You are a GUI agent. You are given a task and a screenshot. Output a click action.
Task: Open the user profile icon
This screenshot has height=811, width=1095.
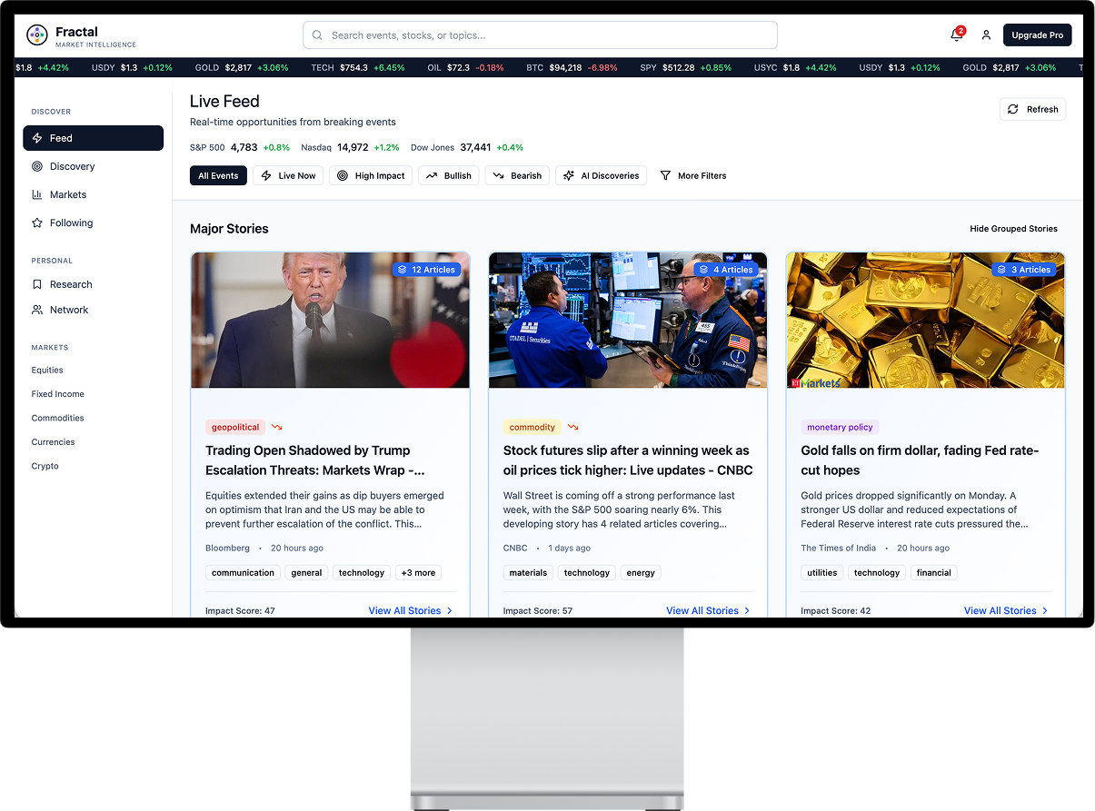(x=986, y=35)
